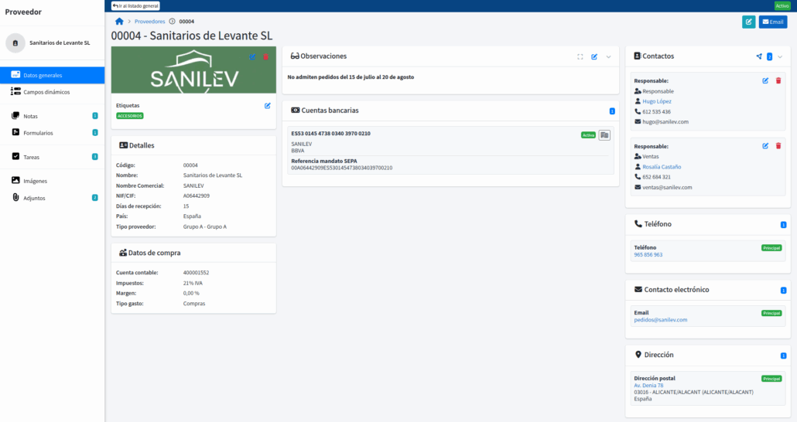Edit the SANILEV logo image
This screenshot has width=797, height=422.
252,57
